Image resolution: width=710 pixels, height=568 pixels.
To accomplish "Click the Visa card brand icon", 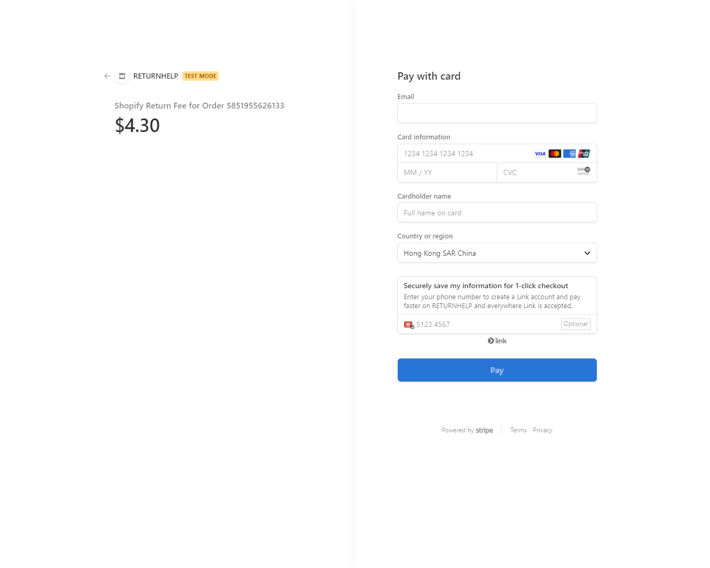I will click(540, 154).
